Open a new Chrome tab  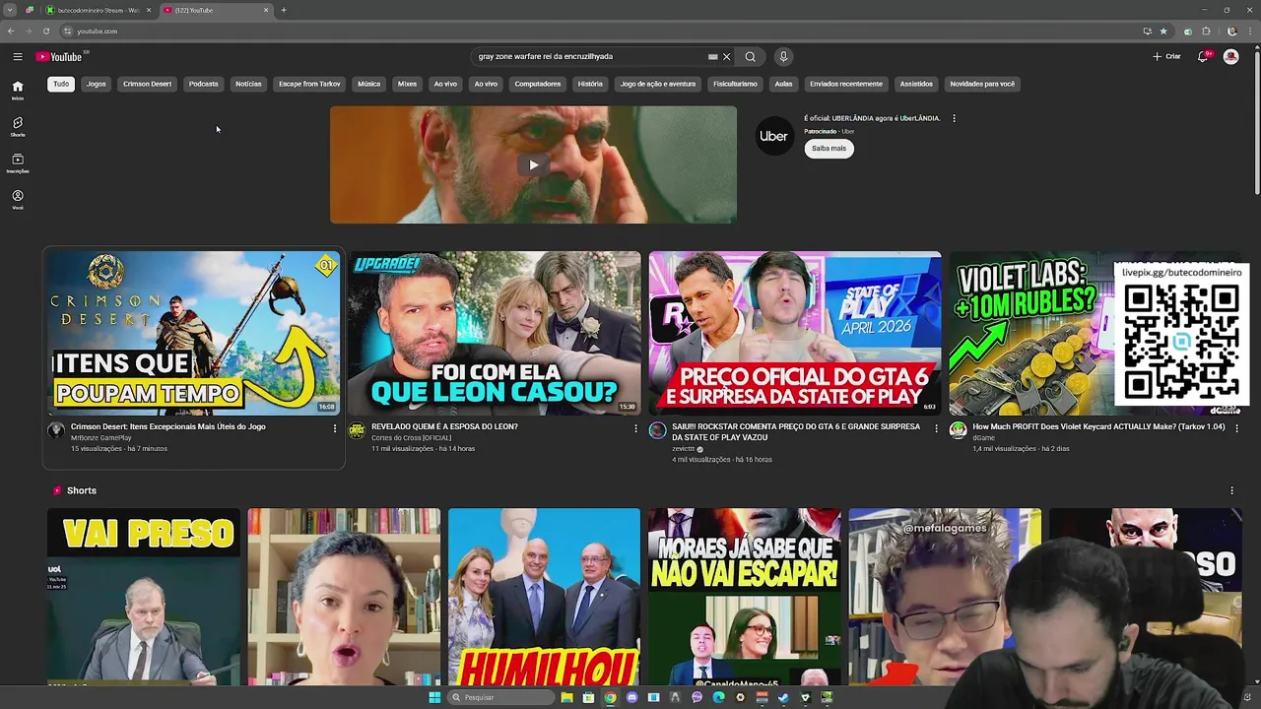tap(284, 10)
